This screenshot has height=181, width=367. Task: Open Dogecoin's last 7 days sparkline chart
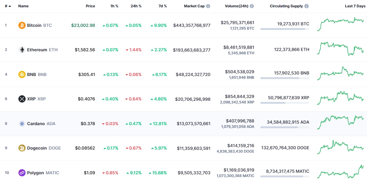[x=341, y=147]
